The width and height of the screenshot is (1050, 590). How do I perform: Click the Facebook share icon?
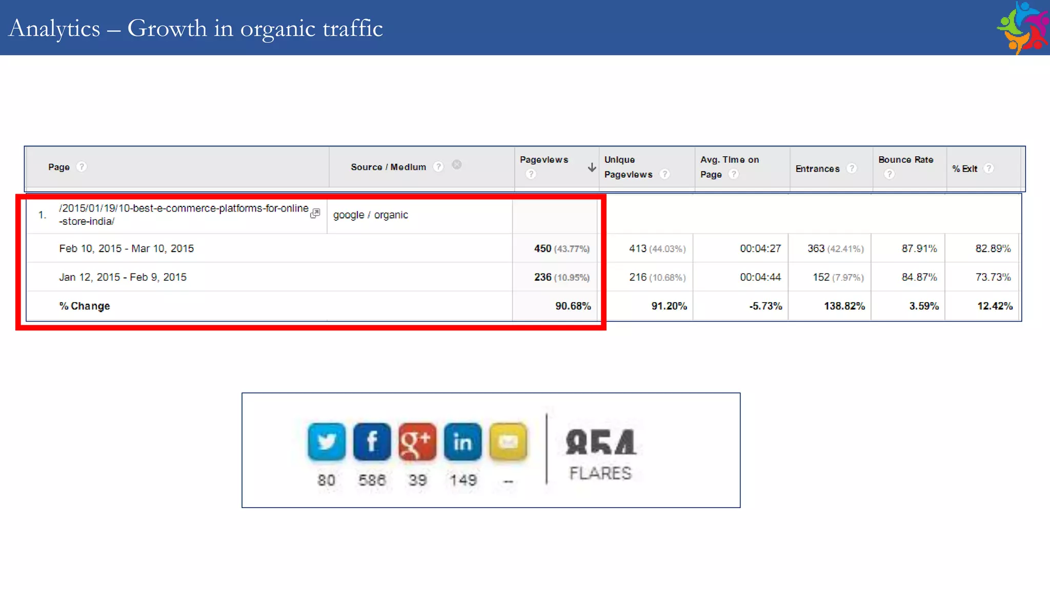point(372,441)
